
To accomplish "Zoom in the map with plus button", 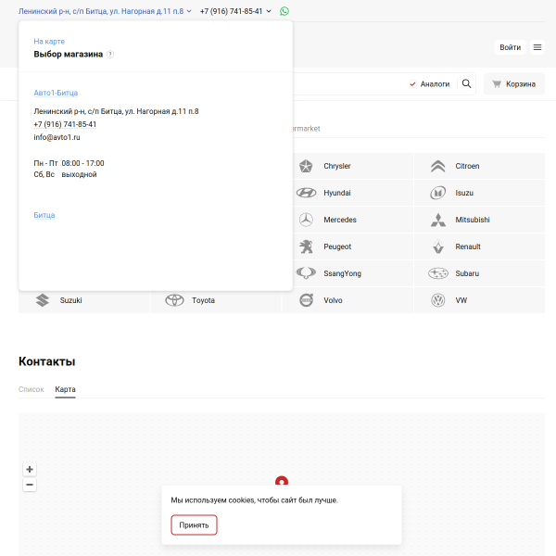I will (x=30, y=470).
